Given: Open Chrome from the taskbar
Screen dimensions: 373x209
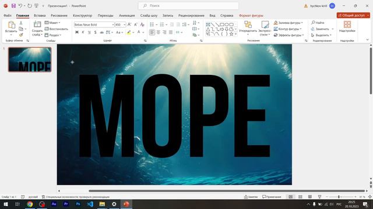Looking at the screenshot, I should point(30,204).
